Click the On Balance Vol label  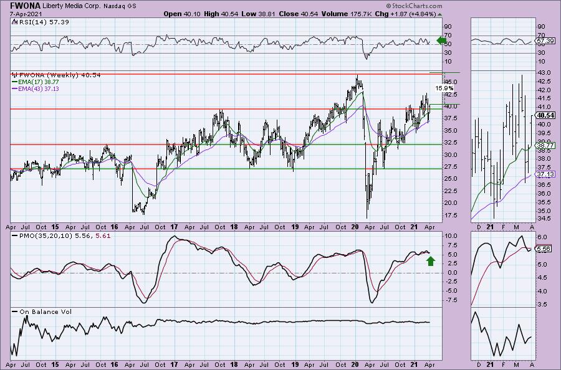tap(46, 311)
